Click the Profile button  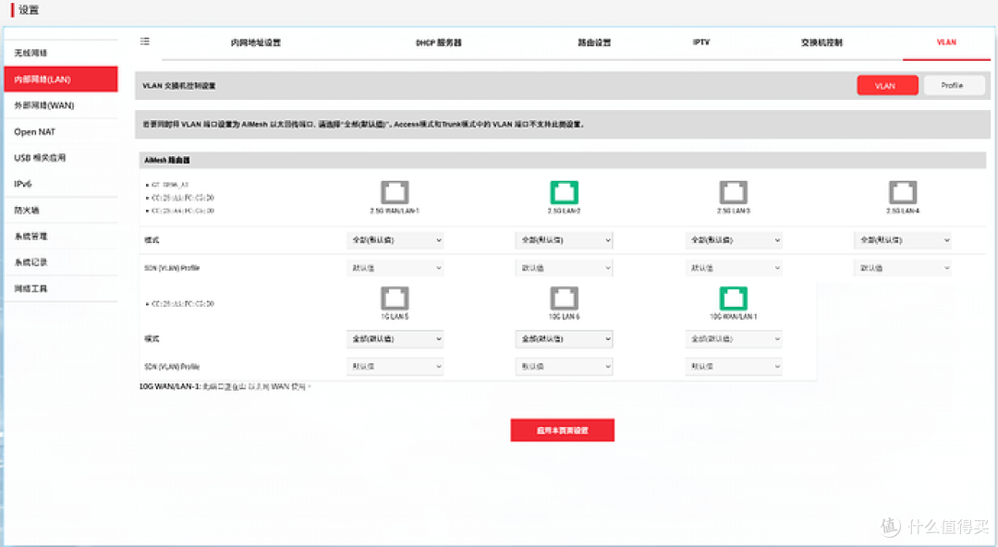pos(954,85)
